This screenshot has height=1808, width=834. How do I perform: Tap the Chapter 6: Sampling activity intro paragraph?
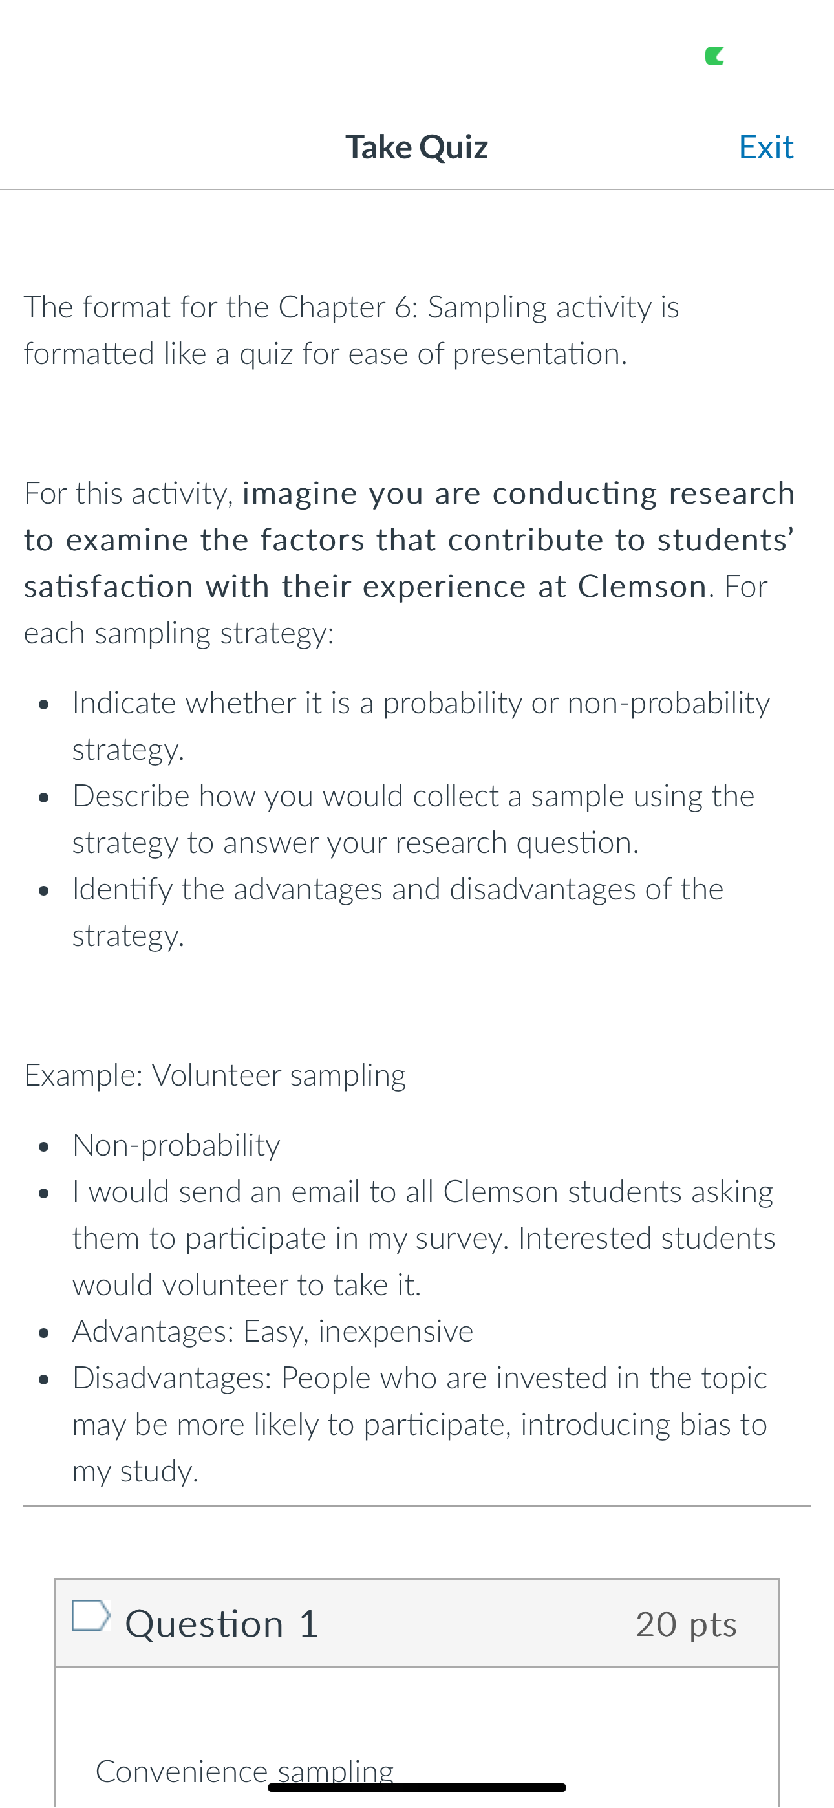(x=352, y=330)
